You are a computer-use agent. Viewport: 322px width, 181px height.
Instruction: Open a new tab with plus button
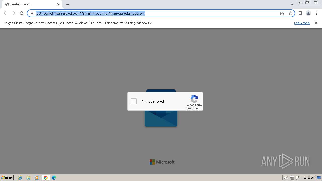tap(68, 4)
